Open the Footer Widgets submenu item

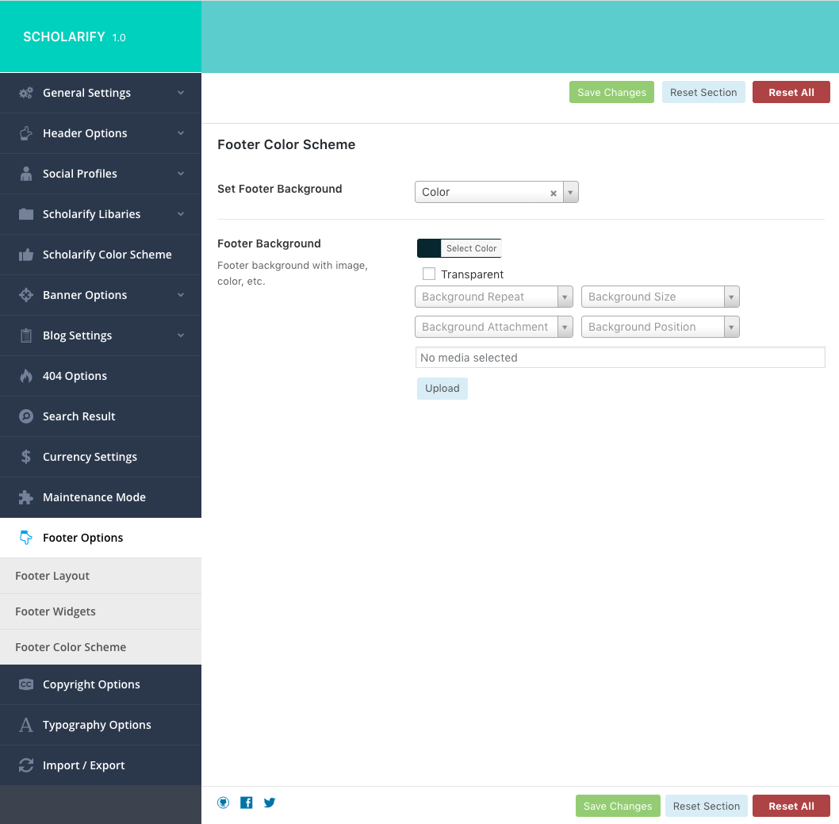point(56,611)
